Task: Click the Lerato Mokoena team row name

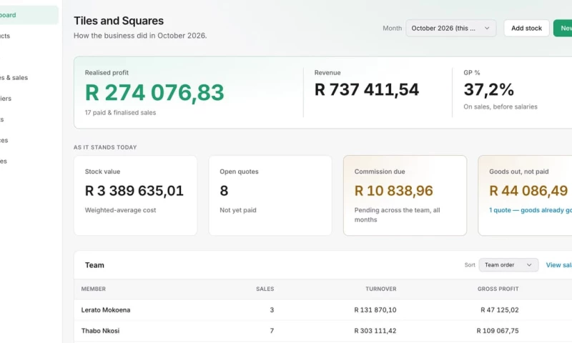Action: (105, 310)
